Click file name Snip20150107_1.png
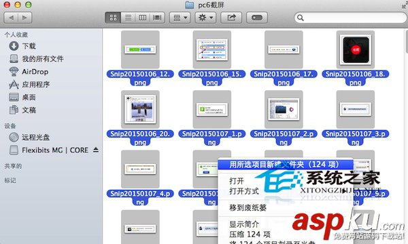The image size is (408, 244). point(212,138)
